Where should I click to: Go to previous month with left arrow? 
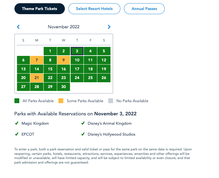click(18, 27)
